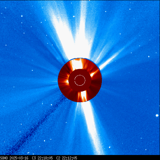Screen dimensions: 160x160
Task: Click the dark red central occulter disk
Action: point(80,80)
